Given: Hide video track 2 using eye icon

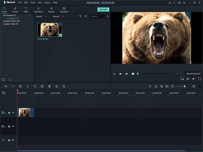Looking at the screenshot, I should [13, 113].
